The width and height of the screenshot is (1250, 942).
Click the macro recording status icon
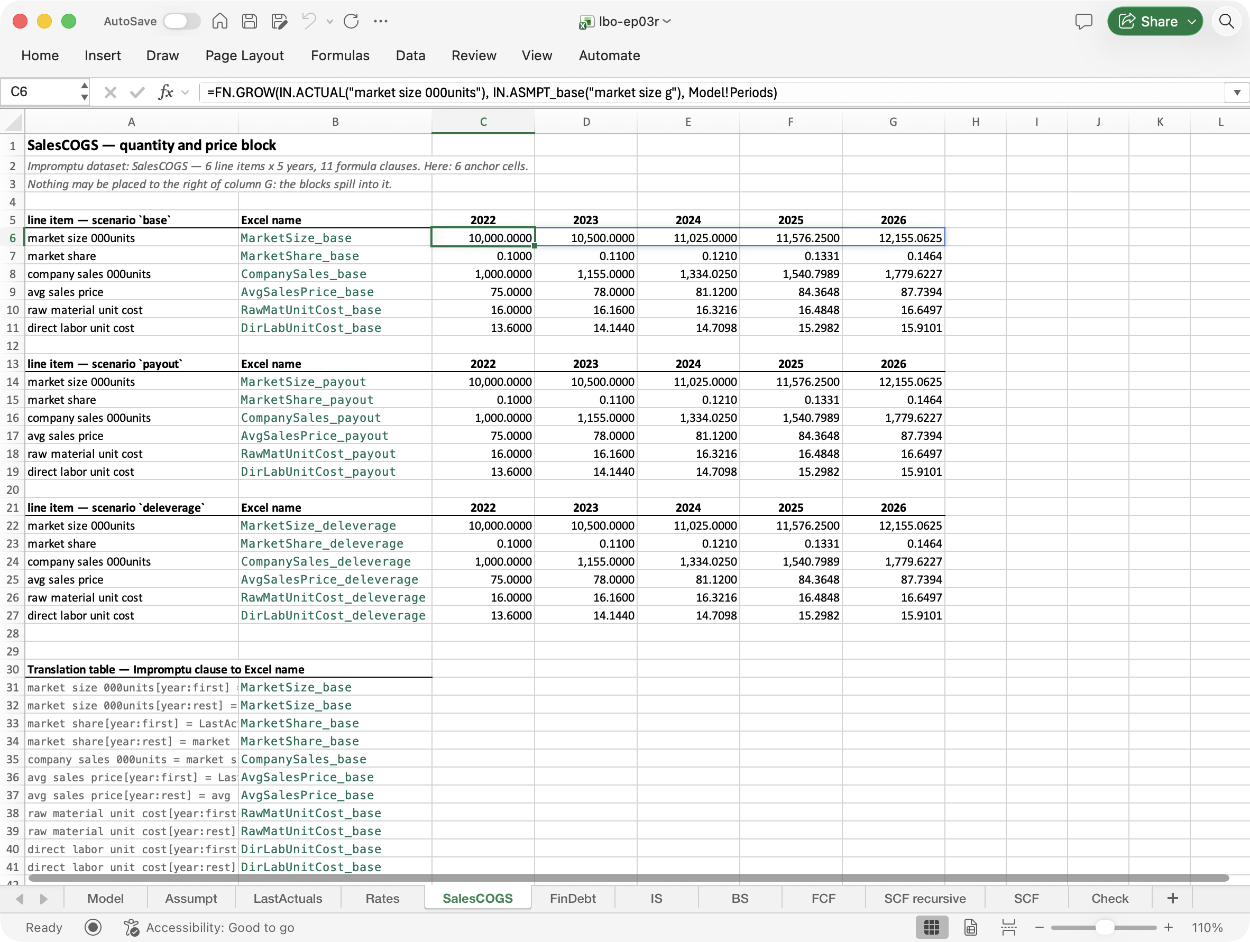tap(93, 927)
